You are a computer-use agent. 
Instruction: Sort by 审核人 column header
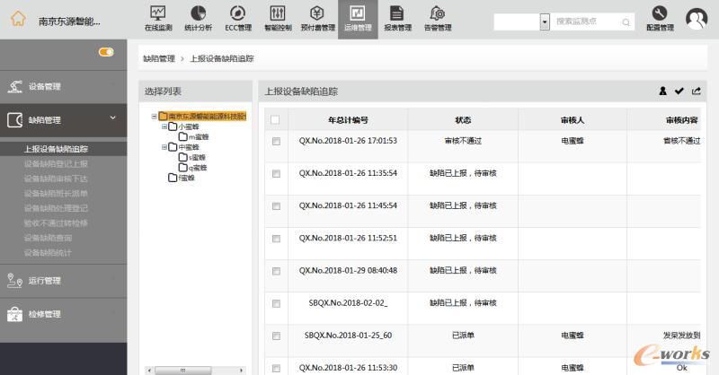pyautogui.click(x=573, y=120)
